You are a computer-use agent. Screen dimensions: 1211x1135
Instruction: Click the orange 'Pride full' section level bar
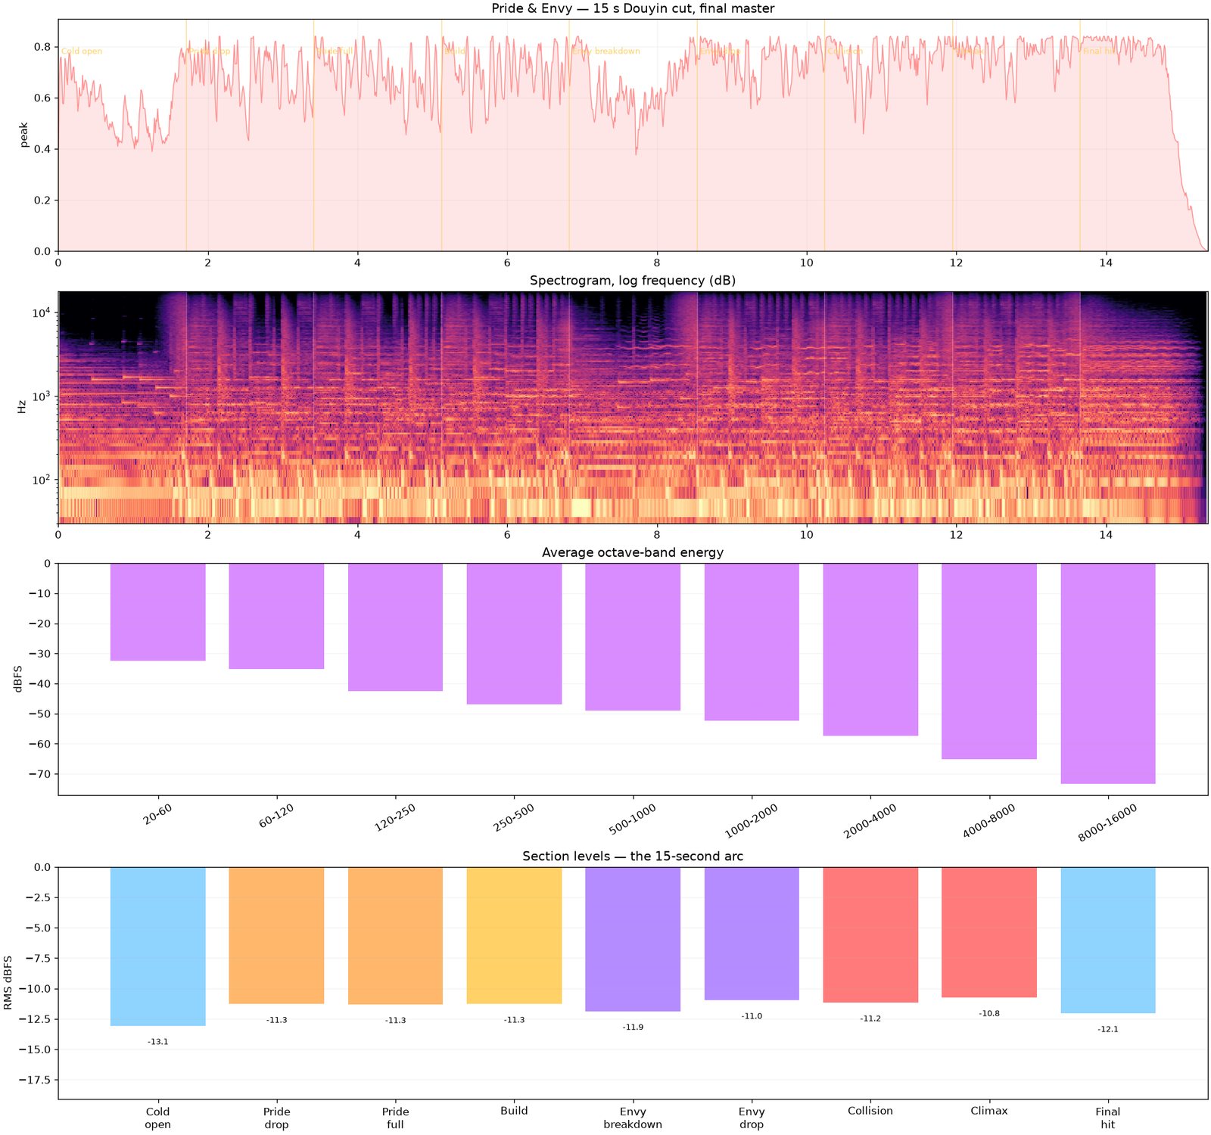click(x=396, y=936)
